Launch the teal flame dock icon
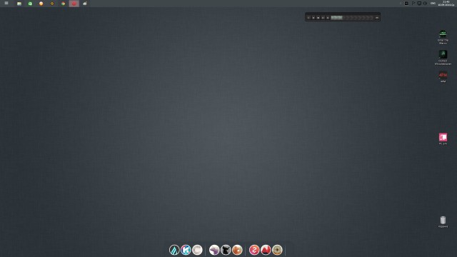This screenshot has width=457, height=257. (x=174, y=250)
